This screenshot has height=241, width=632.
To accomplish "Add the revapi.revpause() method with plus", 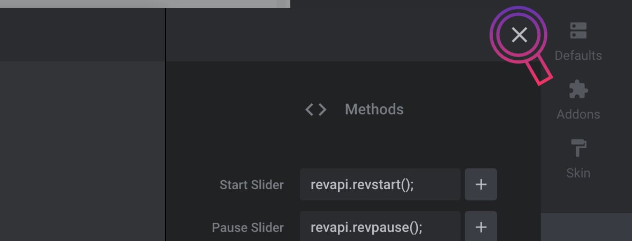I will [481, 227].
